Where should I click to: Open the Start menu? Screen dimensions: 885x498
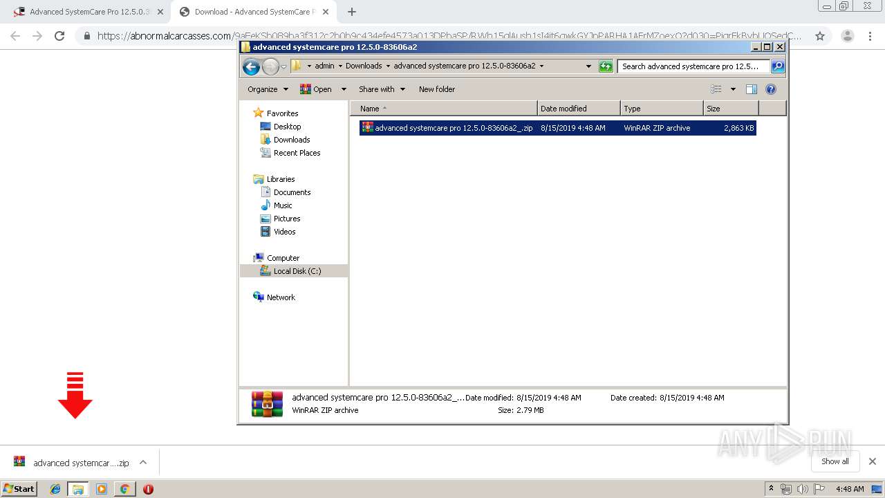tap(19, 489)
